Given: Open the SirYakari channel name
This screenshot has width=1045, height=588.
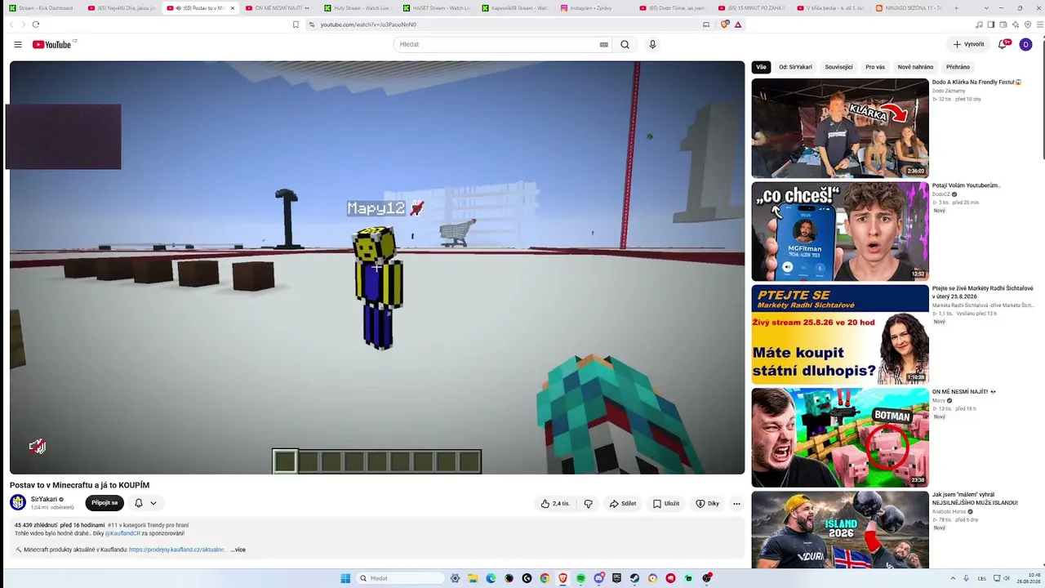Looking at the screenshot, I should tap(44, 499).
